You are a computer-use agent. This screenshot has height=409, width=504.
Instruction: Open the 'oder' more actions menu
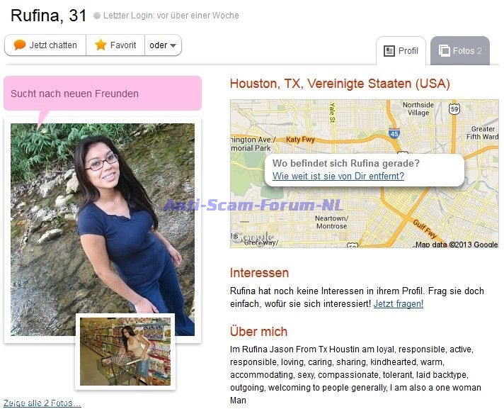click(163, 45)
